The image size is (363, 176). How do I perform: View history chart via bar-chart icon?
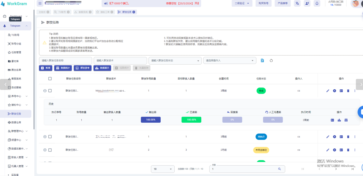click(339, 120)
